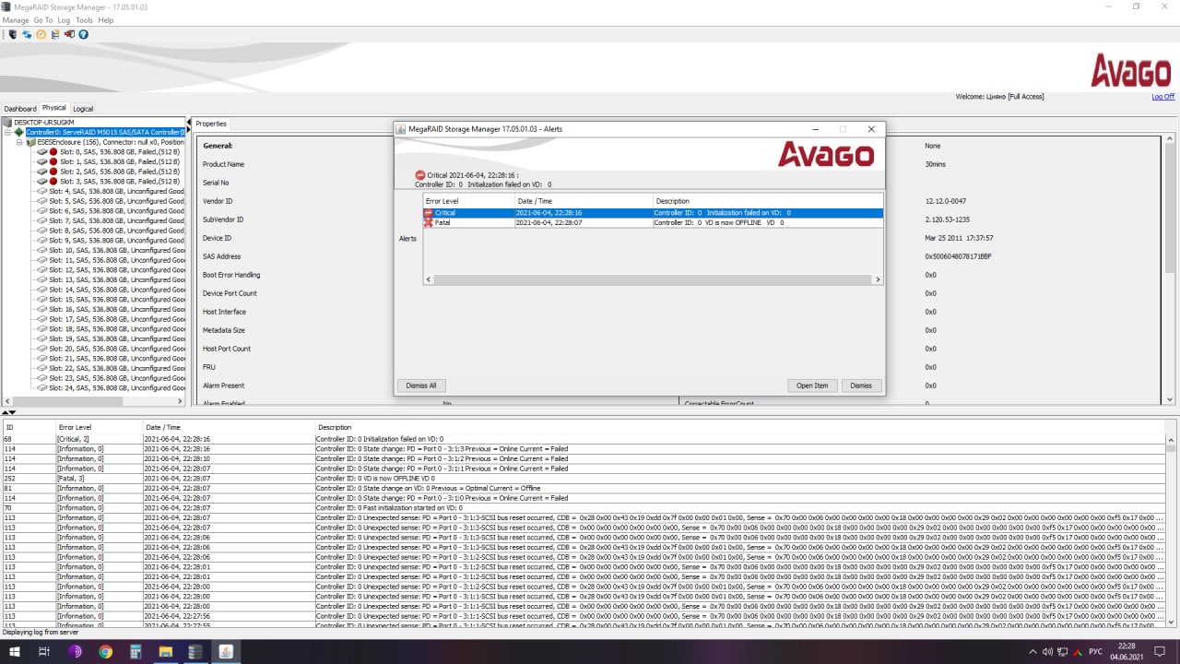Show hidden system tray icons
Image resolution: width=1180 pixels, height=664 pixels.
[1033, 652]
